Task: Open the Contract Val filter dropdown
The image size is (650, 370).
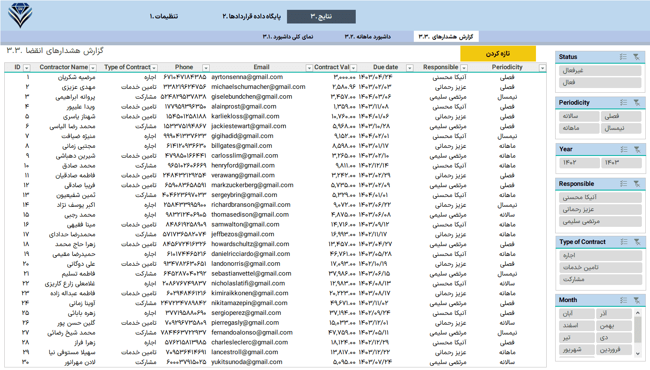Action: [x=353, y=68]
